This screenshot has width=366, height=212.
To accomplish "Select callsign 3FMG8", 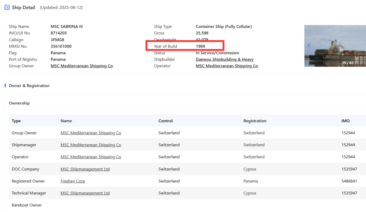I will tap(57, 40).
